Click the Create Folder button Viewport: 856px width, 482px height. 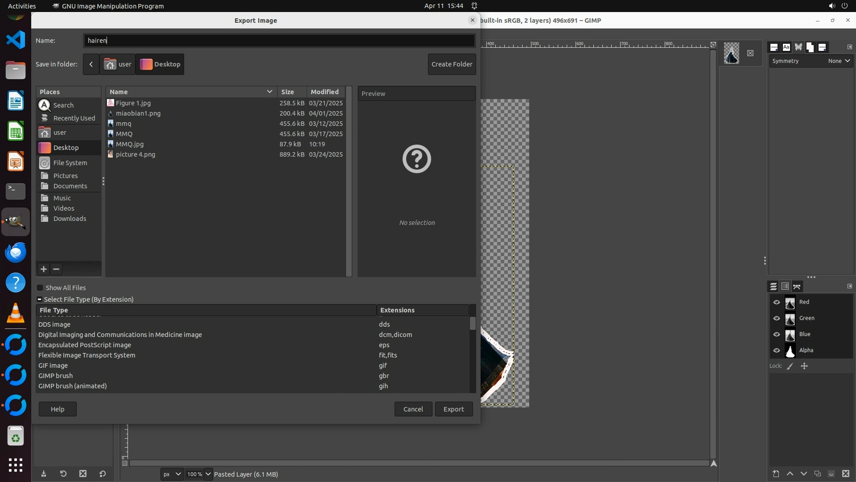click(x=452, y=64)
